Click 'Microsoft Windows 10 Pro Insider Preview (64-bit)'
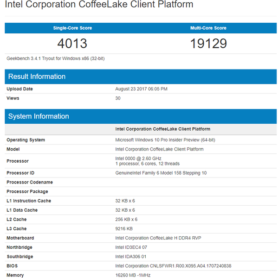This screenshot has width=278, height=278. 165,140
